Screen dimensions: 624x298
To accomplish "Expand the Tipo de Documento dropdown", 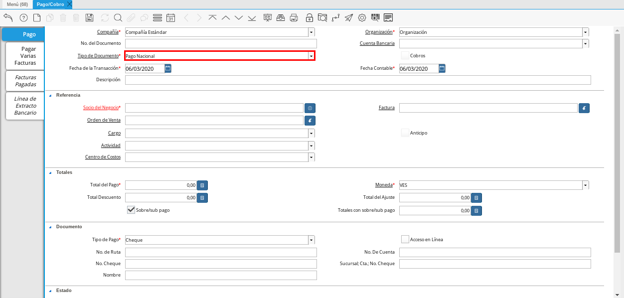I will pos(311,56).
